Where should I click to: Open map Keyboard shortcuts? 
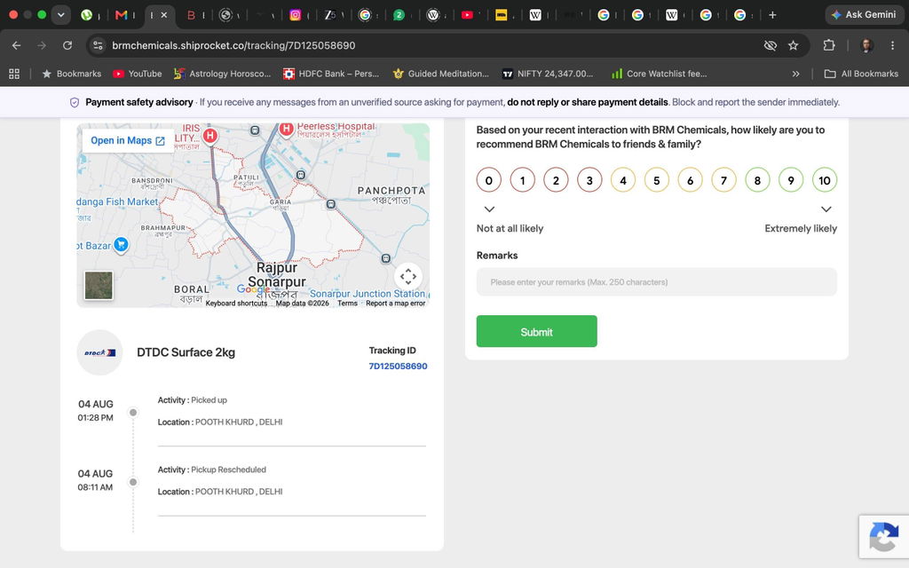pyautogui.click(x=236, y=304)
